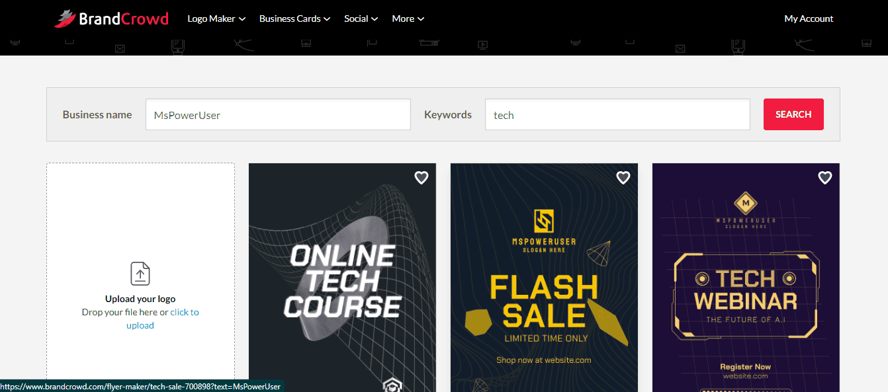Open the Logo Maker dropdown
888x392 pixels.
pyautogui.click(x=216, y=19)
